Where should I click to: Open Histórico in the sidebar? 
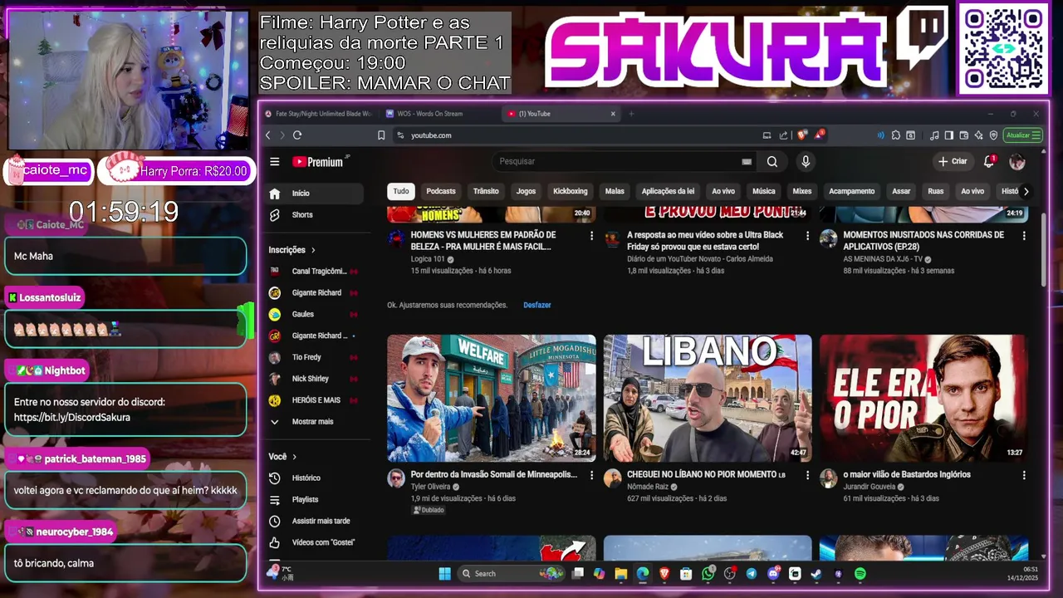click(x=306, y=478)
